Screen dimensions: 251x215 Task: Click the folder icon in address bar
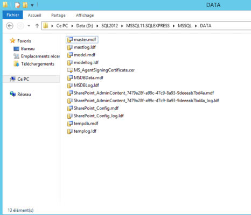[x=46, y=26]
